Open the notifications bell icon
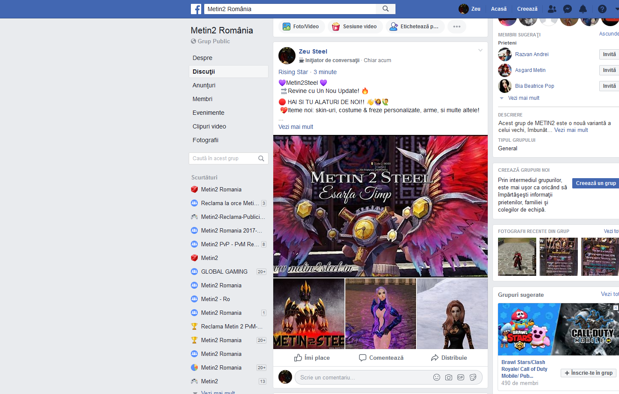Image resolution: width=619 pixels, height=394 pixels. (583, 9)
